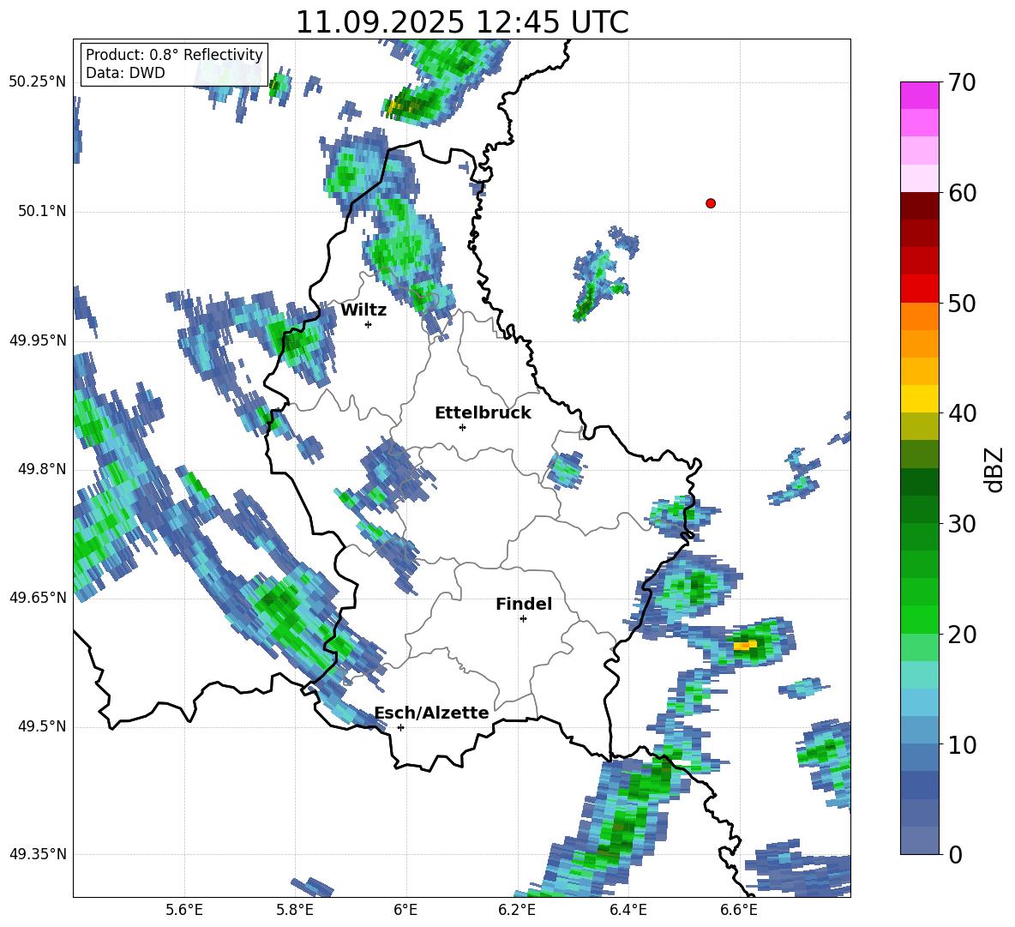Click the 49.95°N latitude label

(38, 340)
